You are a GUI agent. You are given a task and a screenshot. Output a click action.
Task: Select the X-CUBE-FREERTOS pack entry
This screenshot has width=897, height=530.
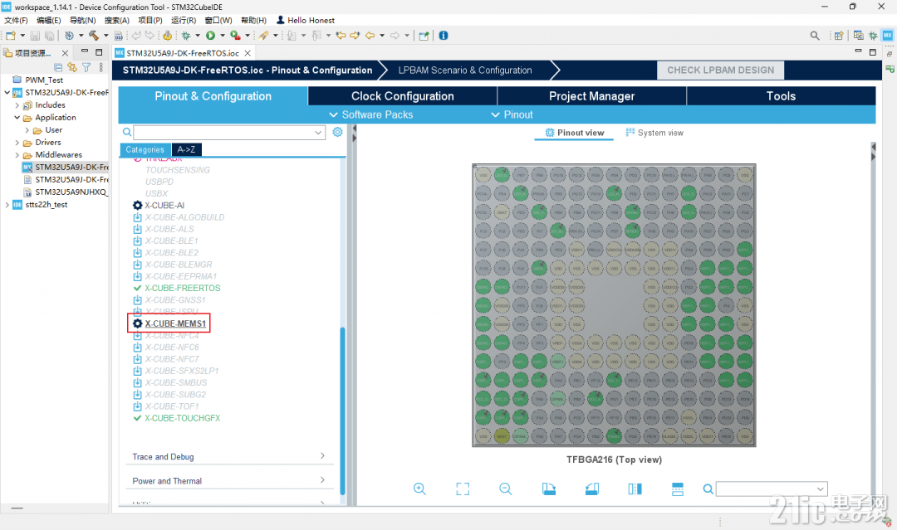coord(183,289)
